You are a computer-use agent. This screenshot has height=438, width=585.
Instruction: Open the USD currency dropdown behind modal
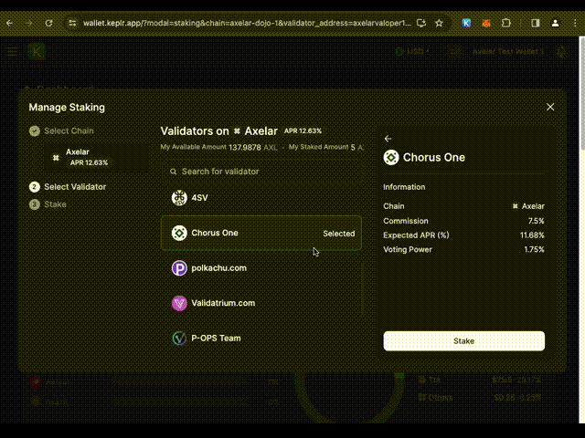pos(412,51)
